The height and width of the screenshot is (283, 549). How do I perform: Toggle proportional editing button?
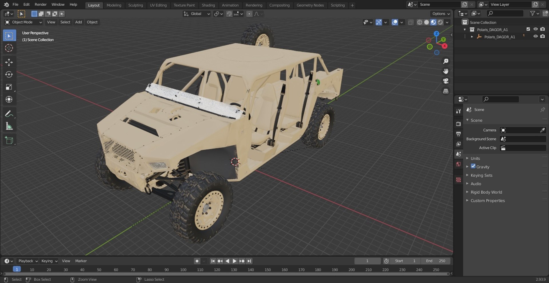point(249,14)
